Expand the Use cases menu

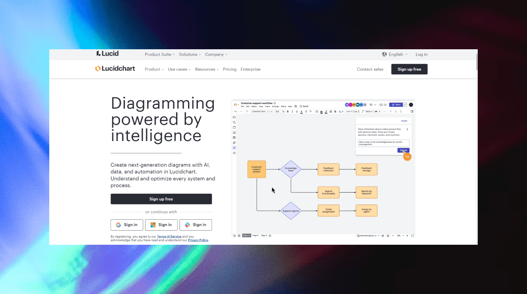[x=179, y=69]
